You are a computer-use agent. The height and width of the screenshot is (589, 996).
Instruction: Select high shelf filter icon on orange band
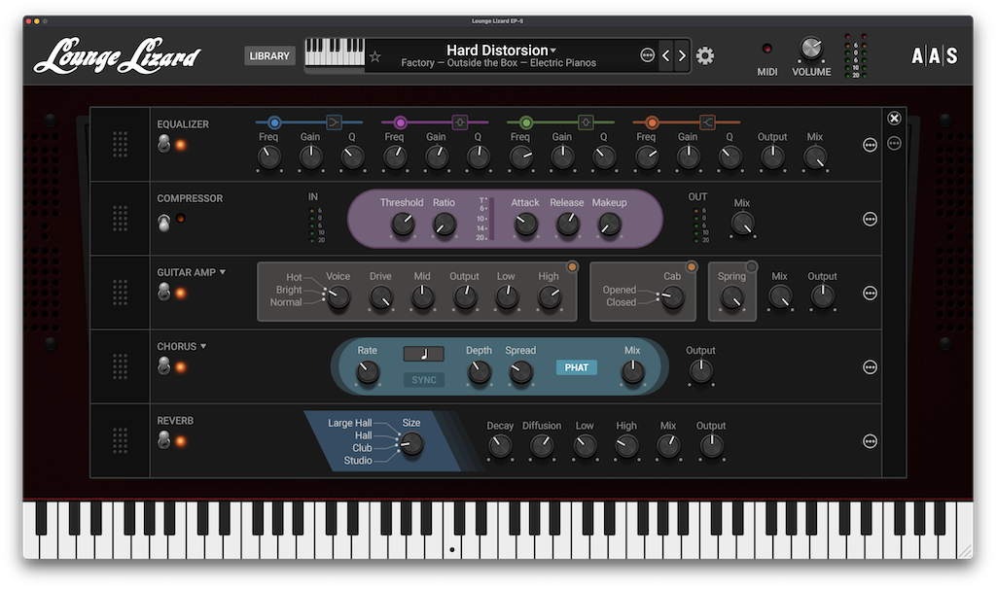pyautogui.click(x=707, y=121)
